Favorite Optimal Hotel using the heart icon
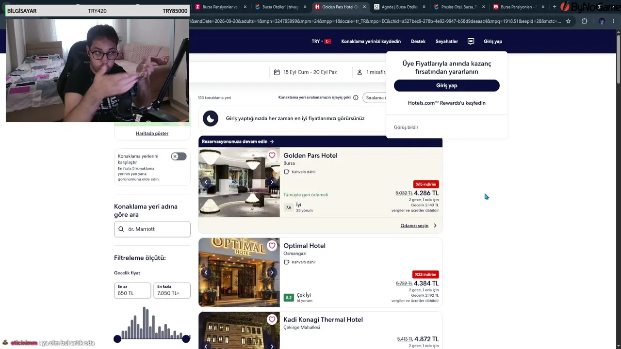The height and width of the screenshot is (349, 621). click(272, 246)
